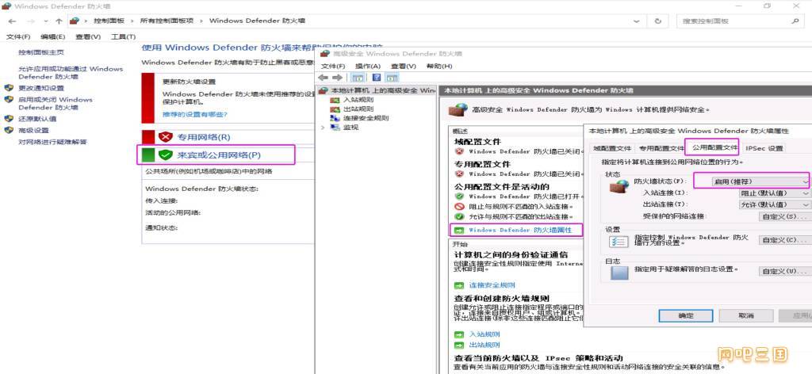Click the search magnifier icon
The width and height of the screenshot is (812, 374).
(795, 21)
